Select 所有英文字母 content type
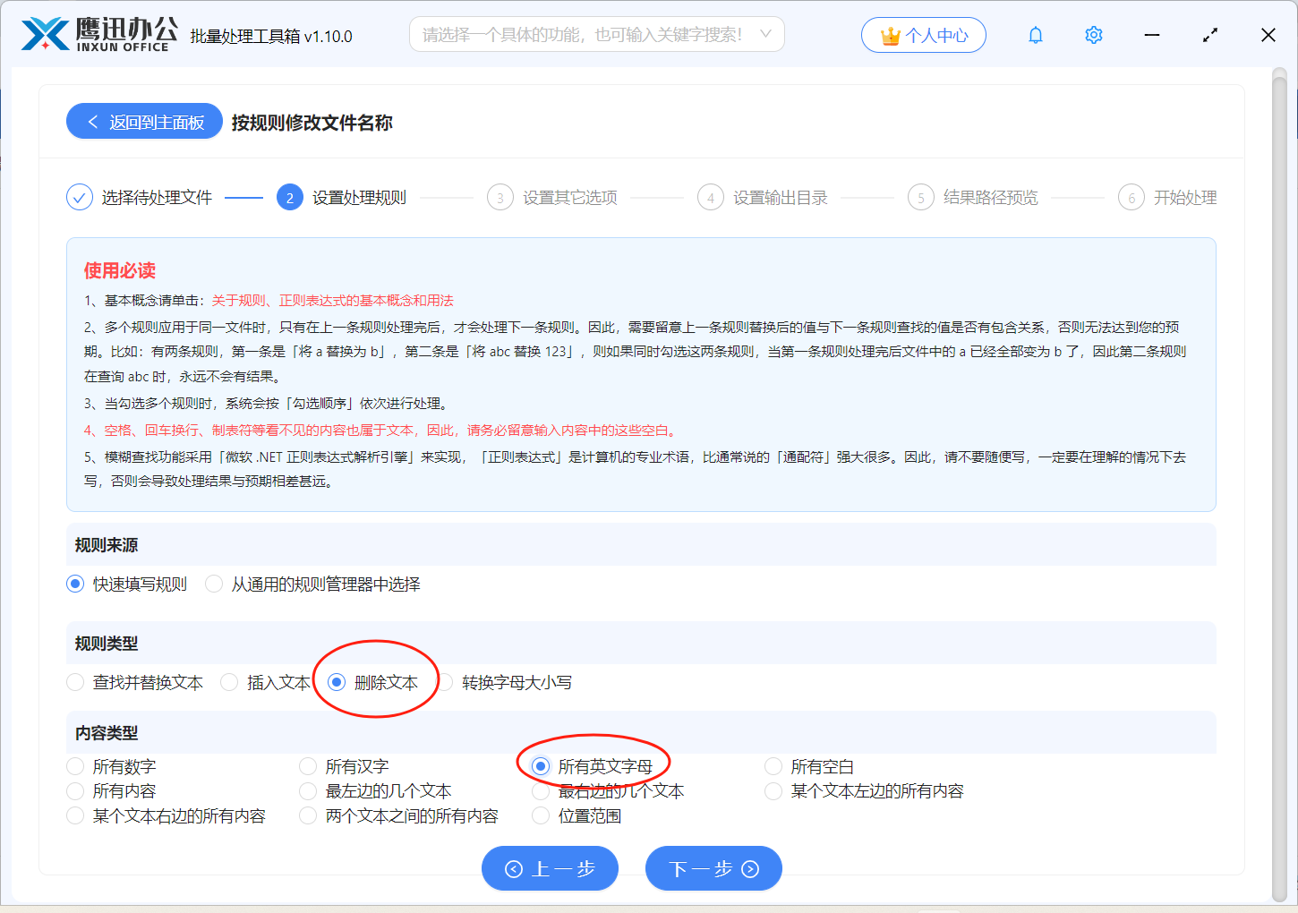This screenshot has width=1298, height=913. tap(593, 766)
